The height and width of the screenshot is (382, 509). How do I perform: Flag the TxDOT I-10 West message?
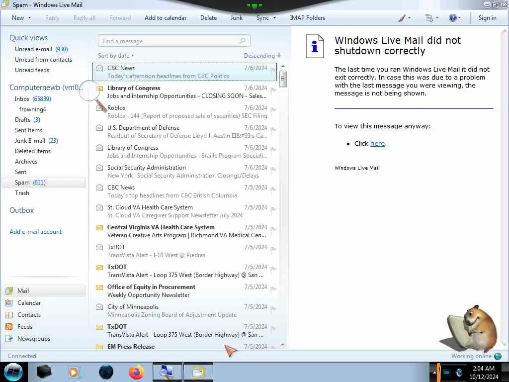pyautogui.click(x=273, y=249)
